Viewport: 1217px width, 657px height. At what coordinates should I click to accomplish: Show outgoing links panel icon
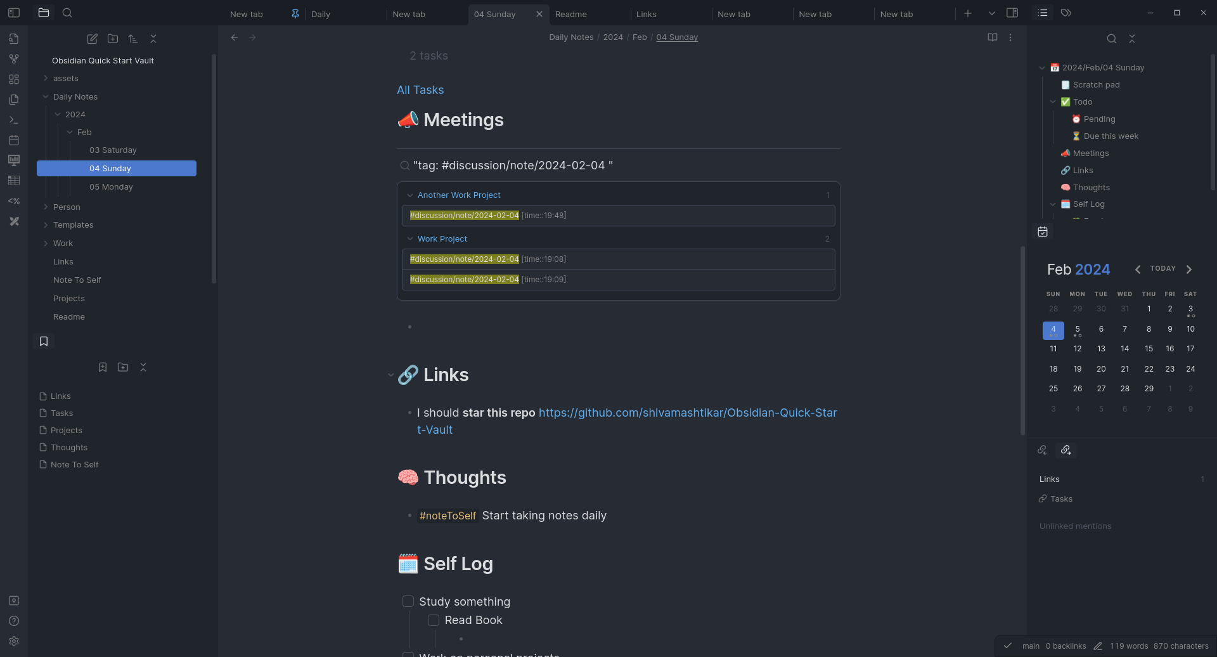point(1066,450)
